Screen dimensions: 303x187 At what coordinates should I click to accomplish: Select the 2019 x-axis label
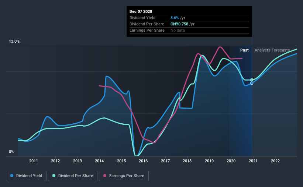click(x=209, y=161)
